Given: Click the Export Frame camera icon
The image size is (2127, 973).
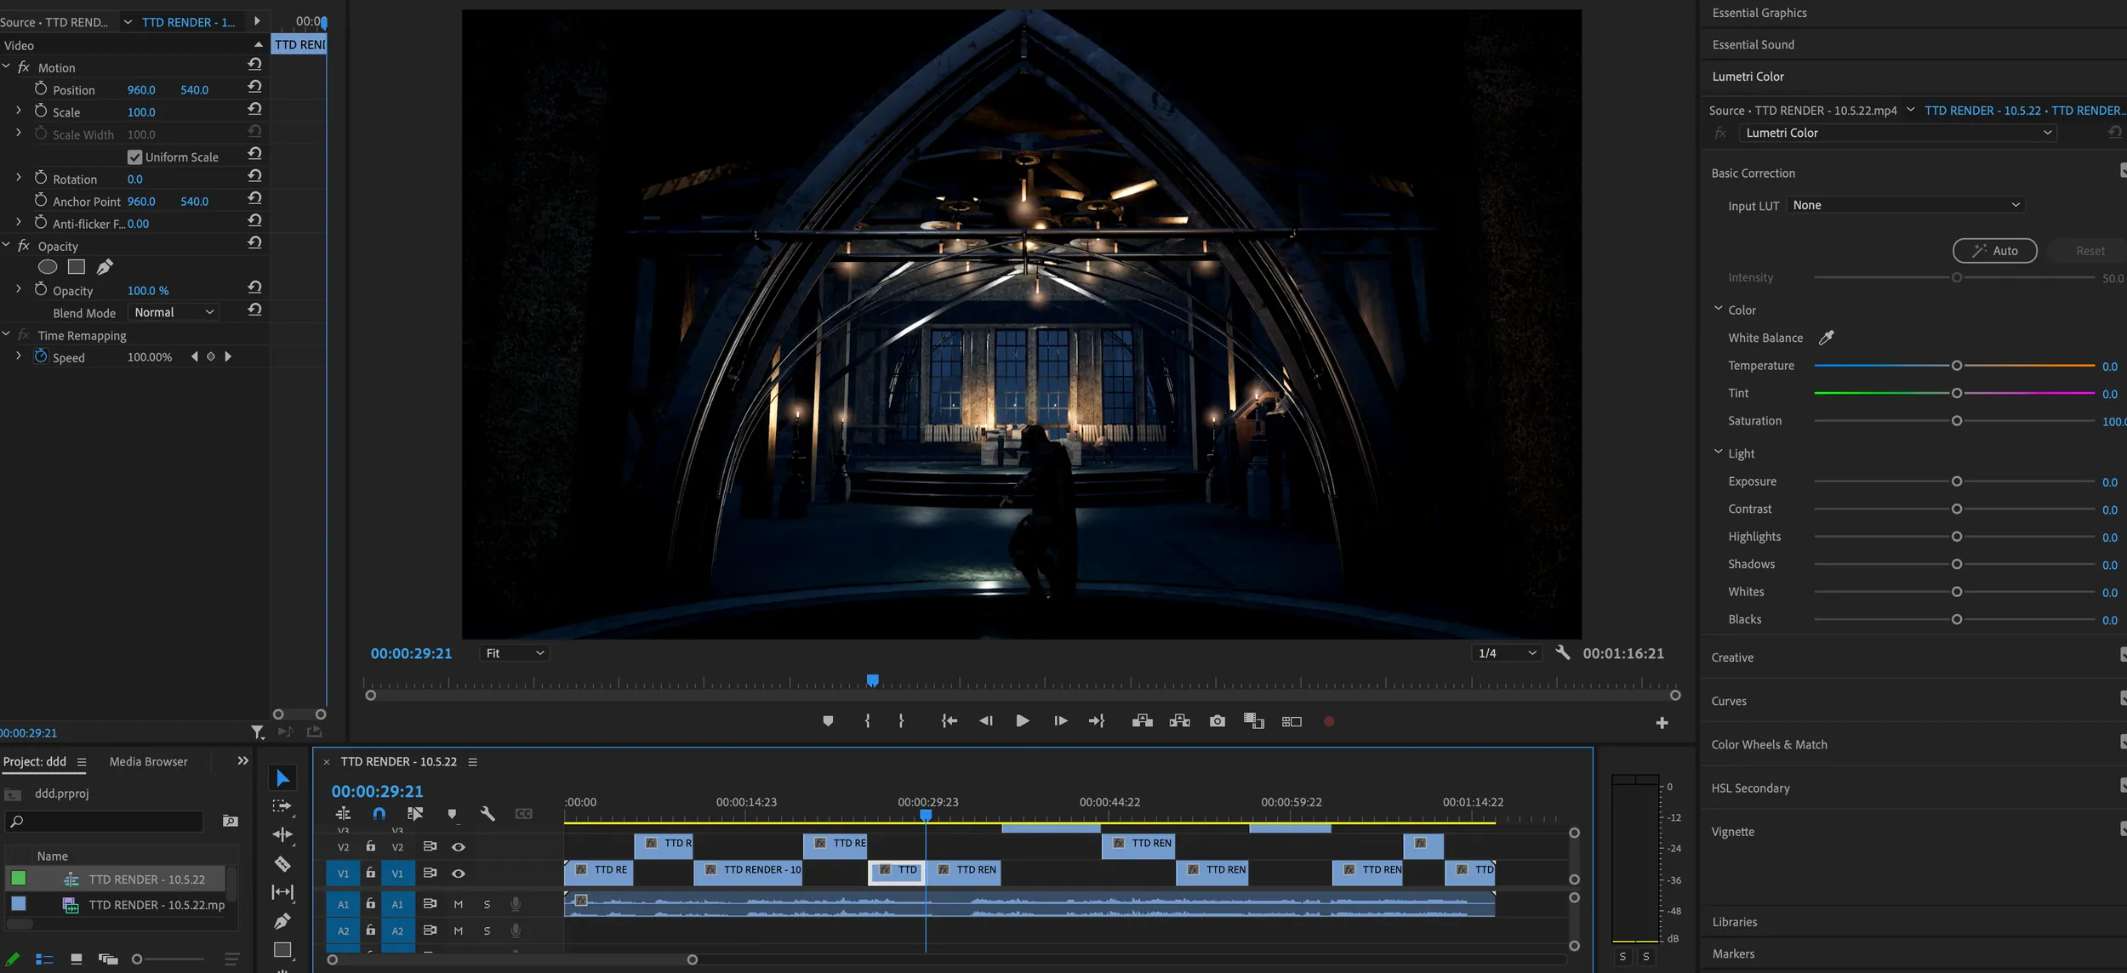Looking at the screenshot, I should 1217,721.
